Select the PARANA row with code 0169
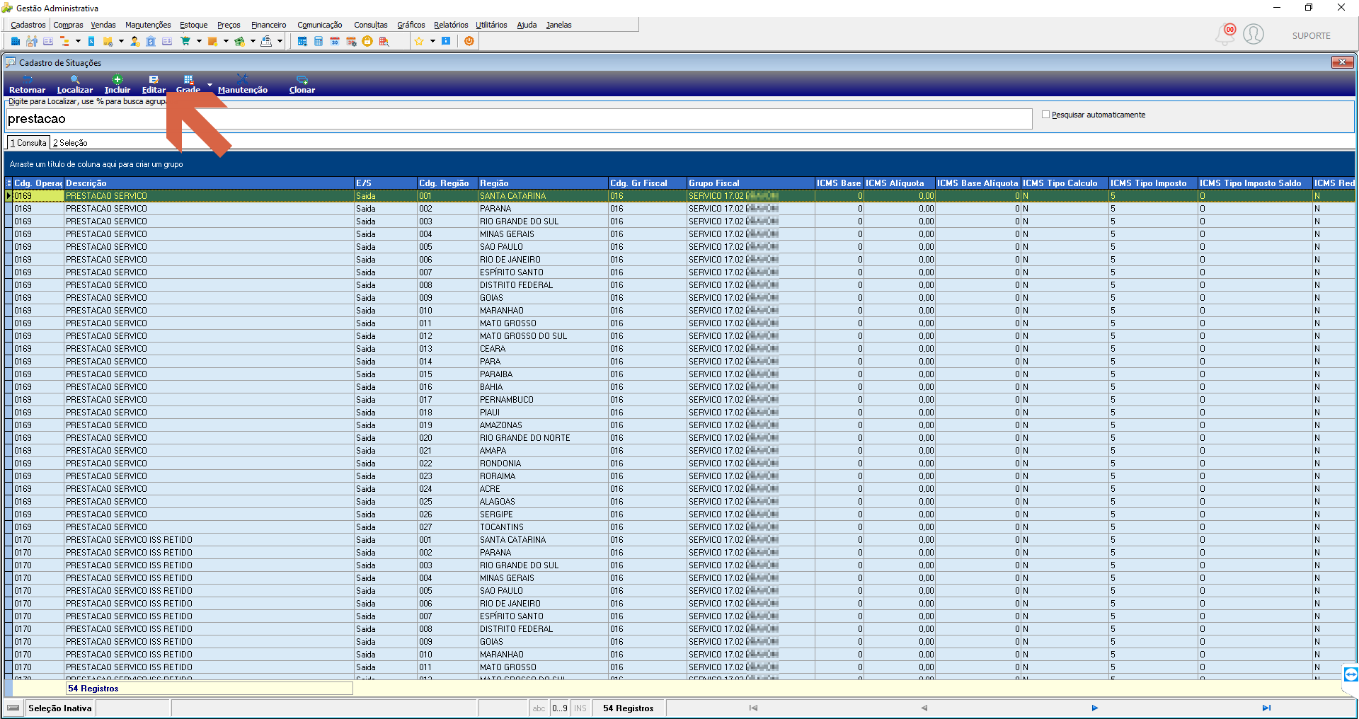 [x=679, y=209]
